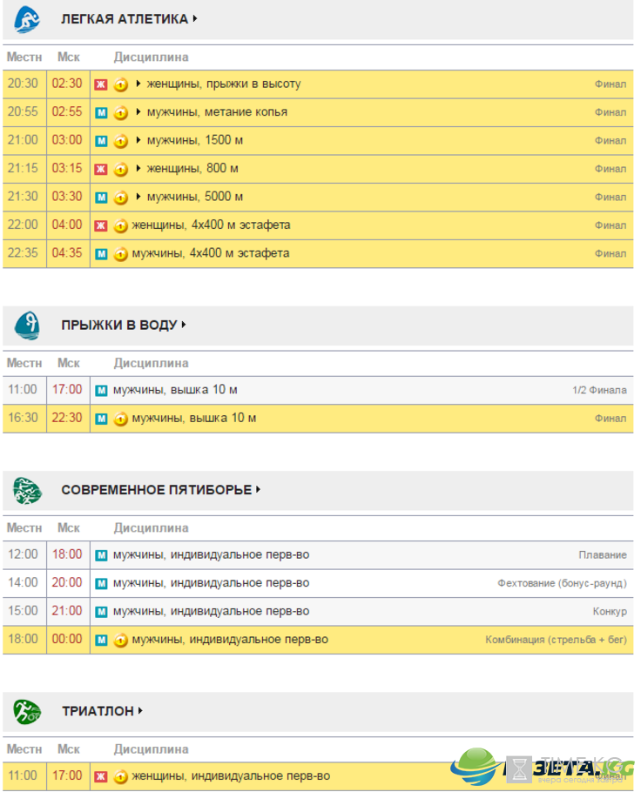Click 'женщины, индивидуальное перв-во' triathlon text
The height and width of the screenshot is (792, 641).
click(231, 776)
